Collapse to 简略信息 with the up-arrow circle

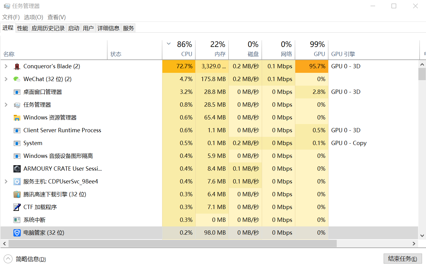pos(8,259)
